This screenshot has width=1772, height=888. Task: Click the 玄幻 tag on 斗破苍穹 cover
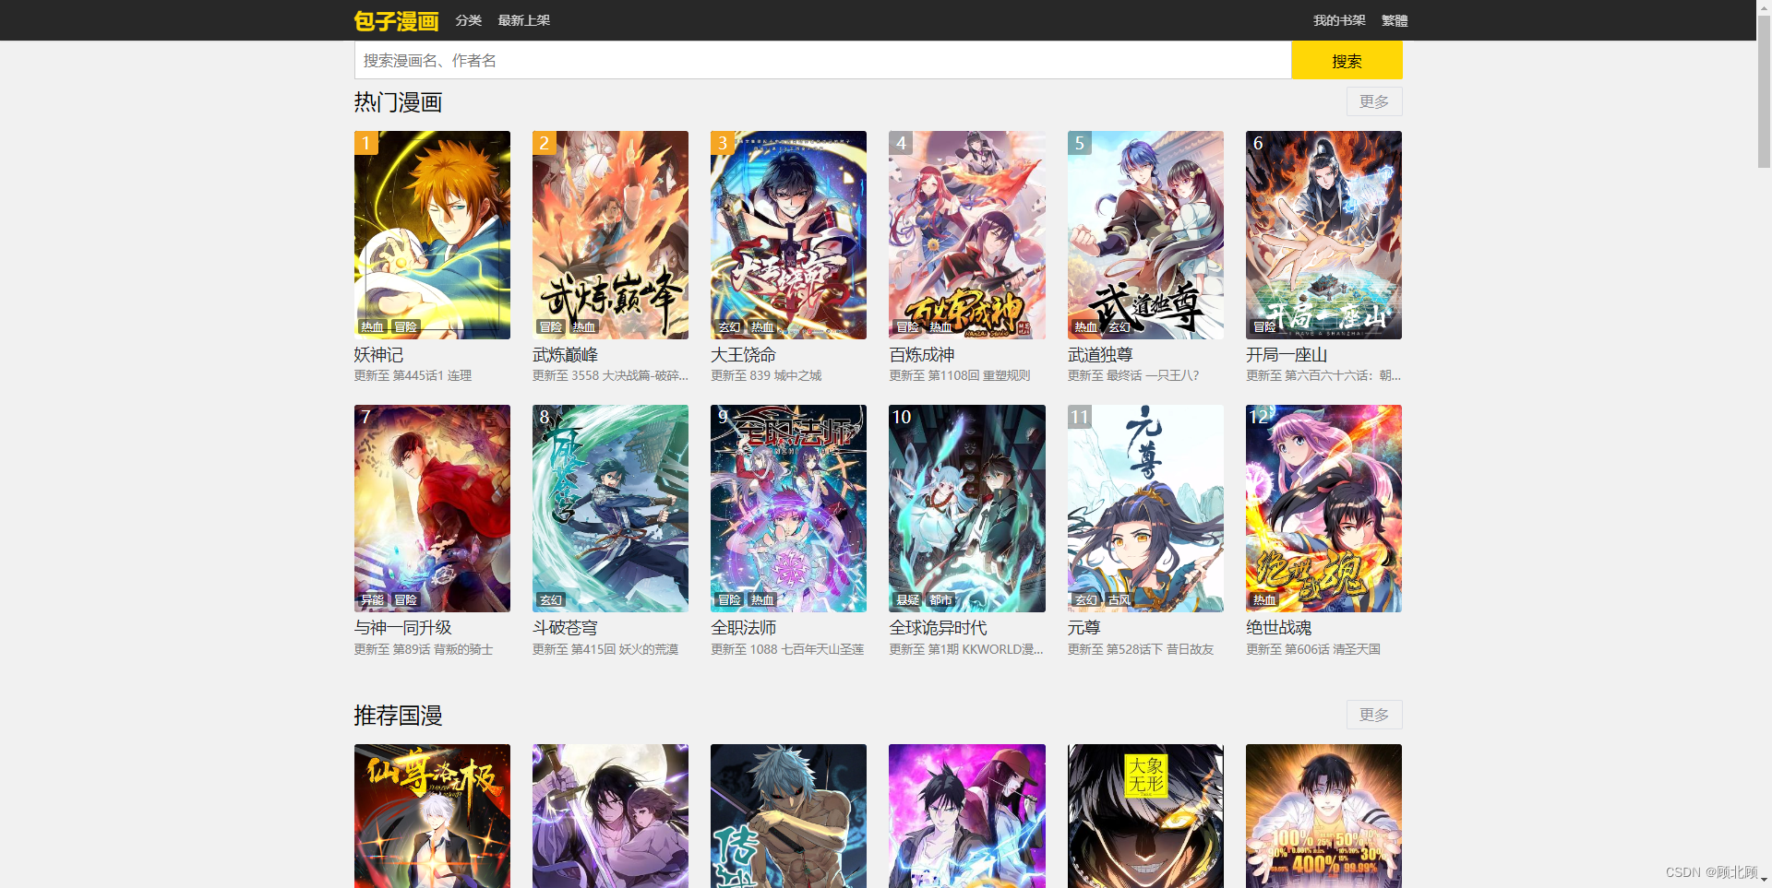point(550,600)
